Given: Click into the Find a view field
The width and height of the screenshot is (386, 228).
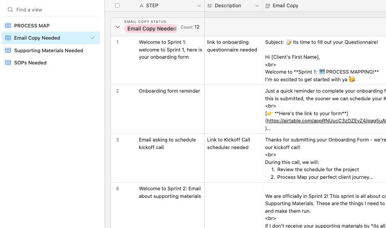Looking at the screenshot, I should pos(51,10).
